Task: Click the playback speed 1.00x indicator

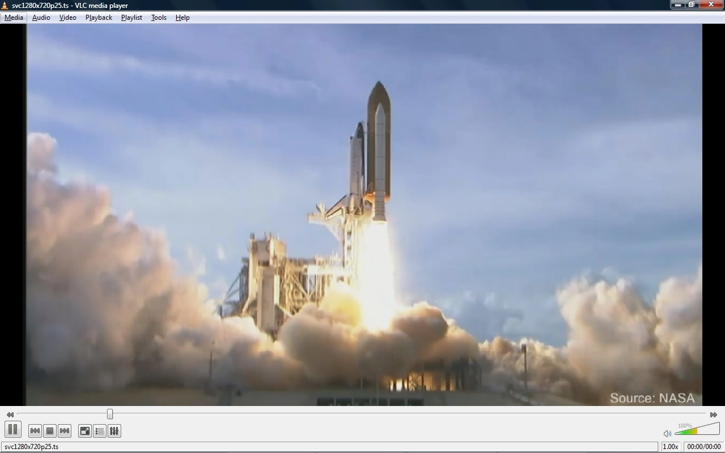Action: pyautogui.click(x=671, y=447)
